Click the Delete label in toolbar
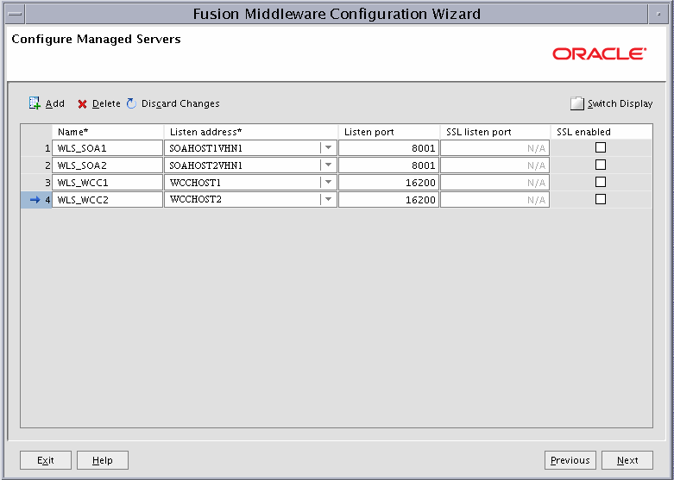The image size is (674, 480). 106,103
